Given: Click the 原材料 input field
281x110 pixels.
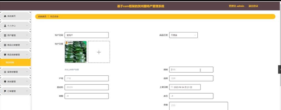Looking at the screenshot, I should [x=87, y=87].
